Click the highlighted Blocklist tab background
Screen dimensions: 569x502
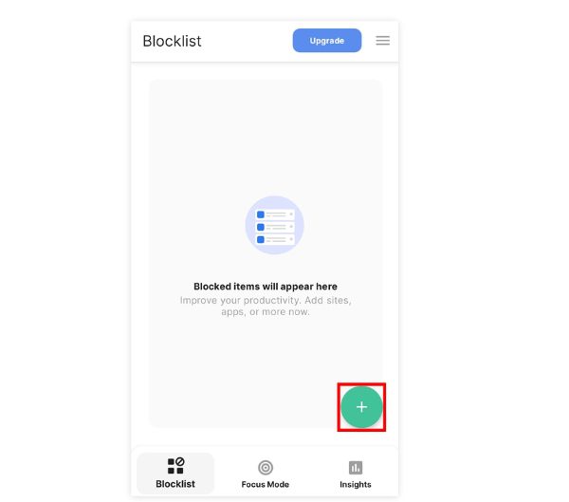point(175,473)
